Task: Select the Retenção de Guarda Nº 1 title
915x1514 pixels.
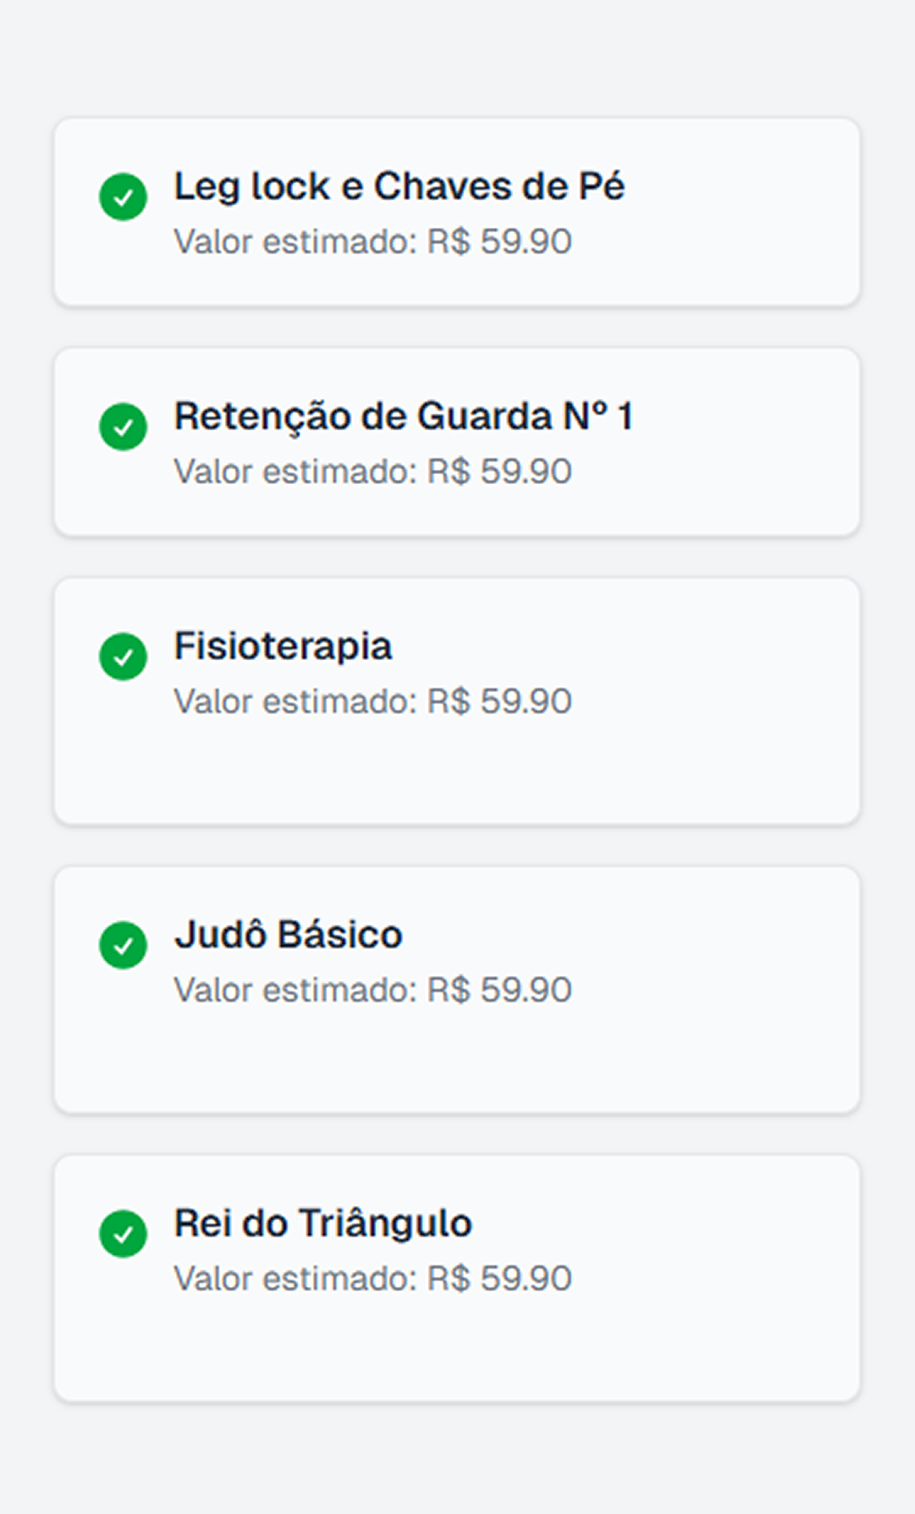Action: pyautogui.click(x=403, y=416)
